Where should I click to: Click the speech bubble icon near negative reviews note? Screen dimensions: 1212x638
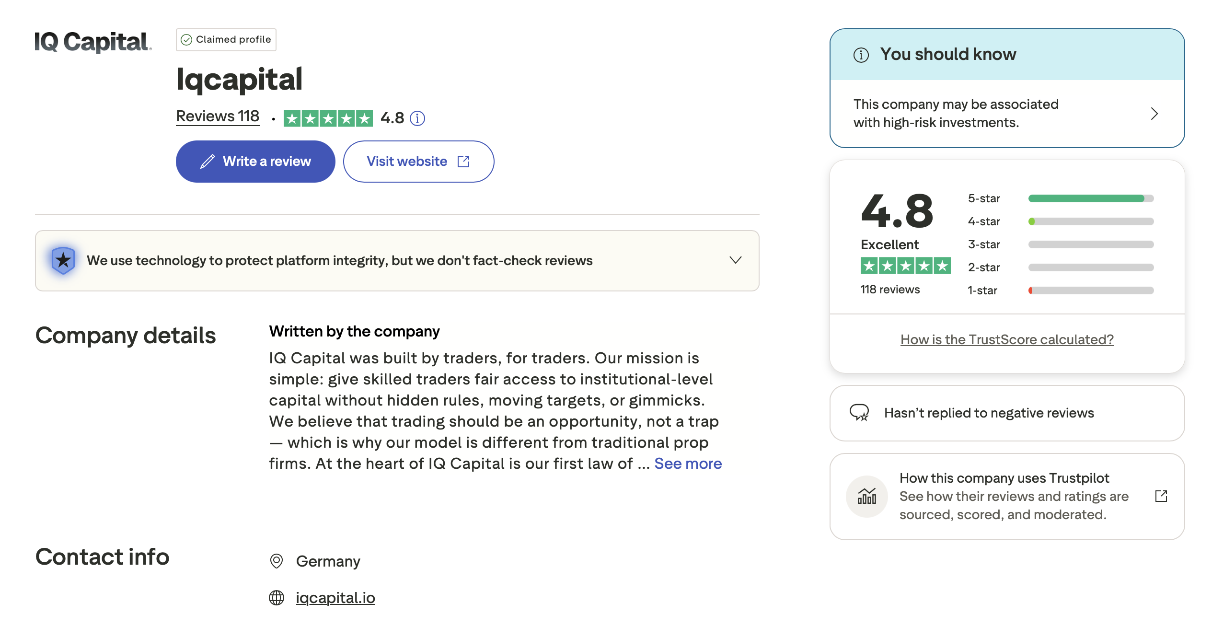click(x=859, y=413)
